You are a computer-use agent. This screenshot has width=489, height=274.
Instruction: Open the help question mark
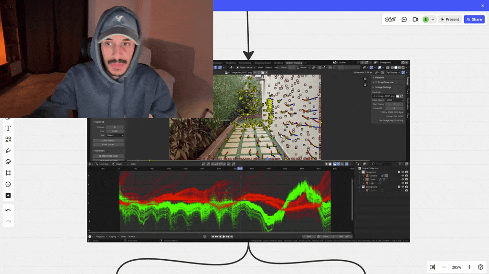click(x=480, y=267)
